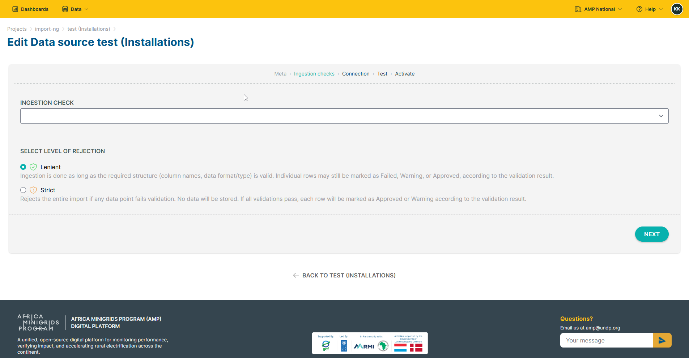Select the Lenient rejection level
Image resolution: width=689 pixels, height=358 pixels.
coord(23,167)
